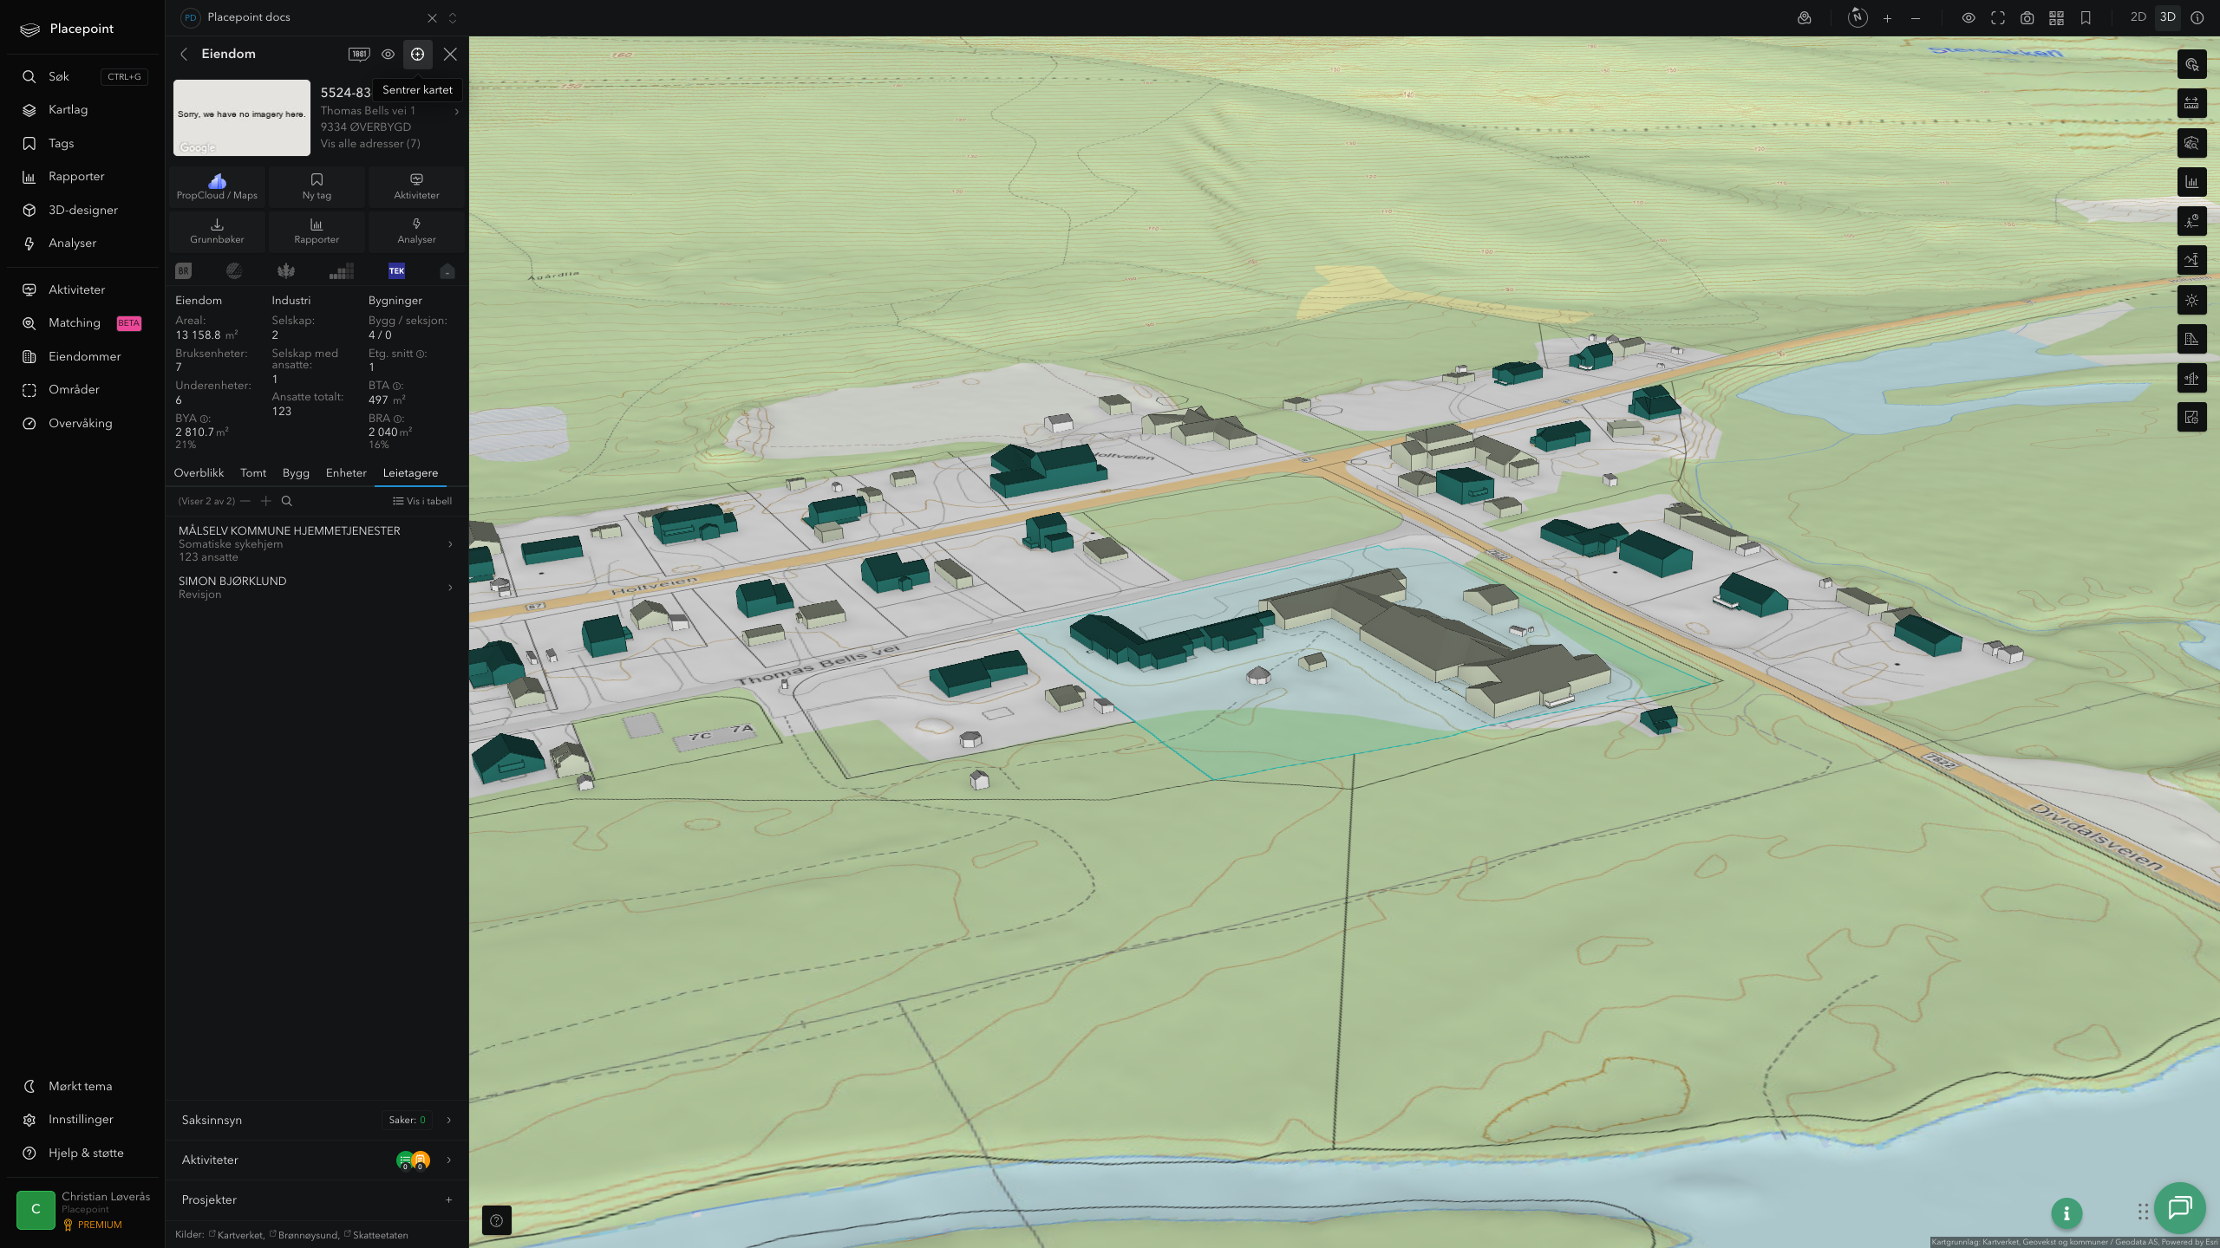The height and width of the screenshot is (1248, 2220).
Task: Open Matching BETA in the sidebar
Action: [x=83, y=322]
